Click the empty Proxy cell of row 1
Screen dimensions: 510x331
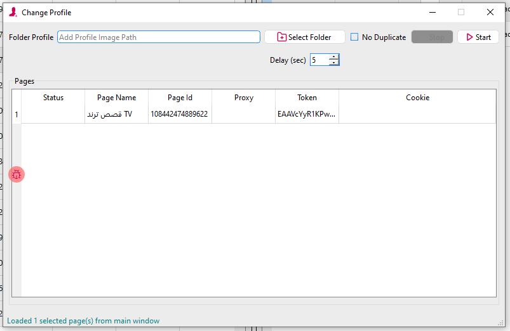[244, 115]
